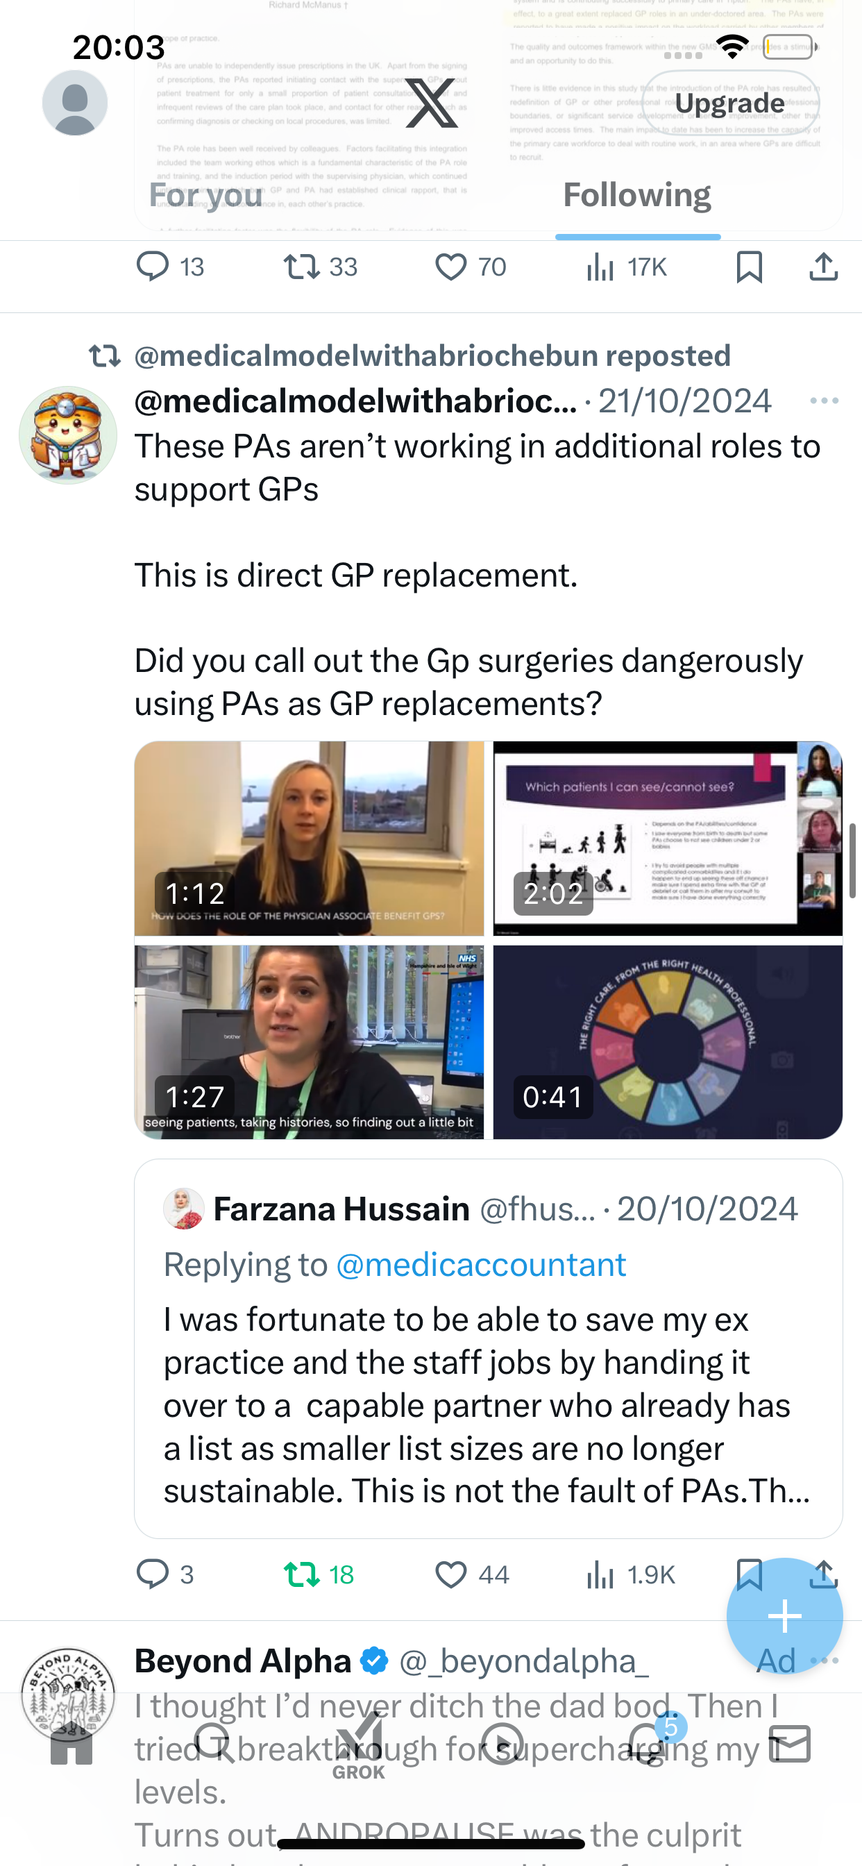View analytics showing 1.9K views

pyautogui.click(x=630, y=1574)
